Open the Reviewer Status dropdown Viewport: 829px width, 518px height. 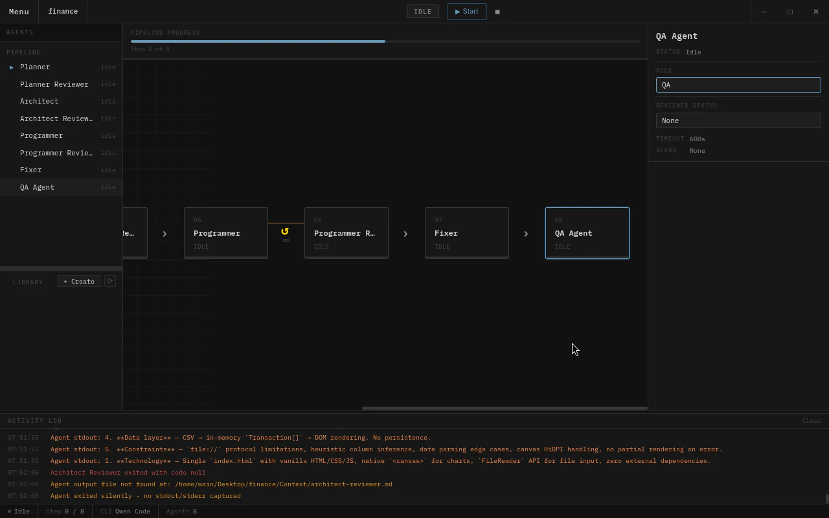(x=738, y=120)
